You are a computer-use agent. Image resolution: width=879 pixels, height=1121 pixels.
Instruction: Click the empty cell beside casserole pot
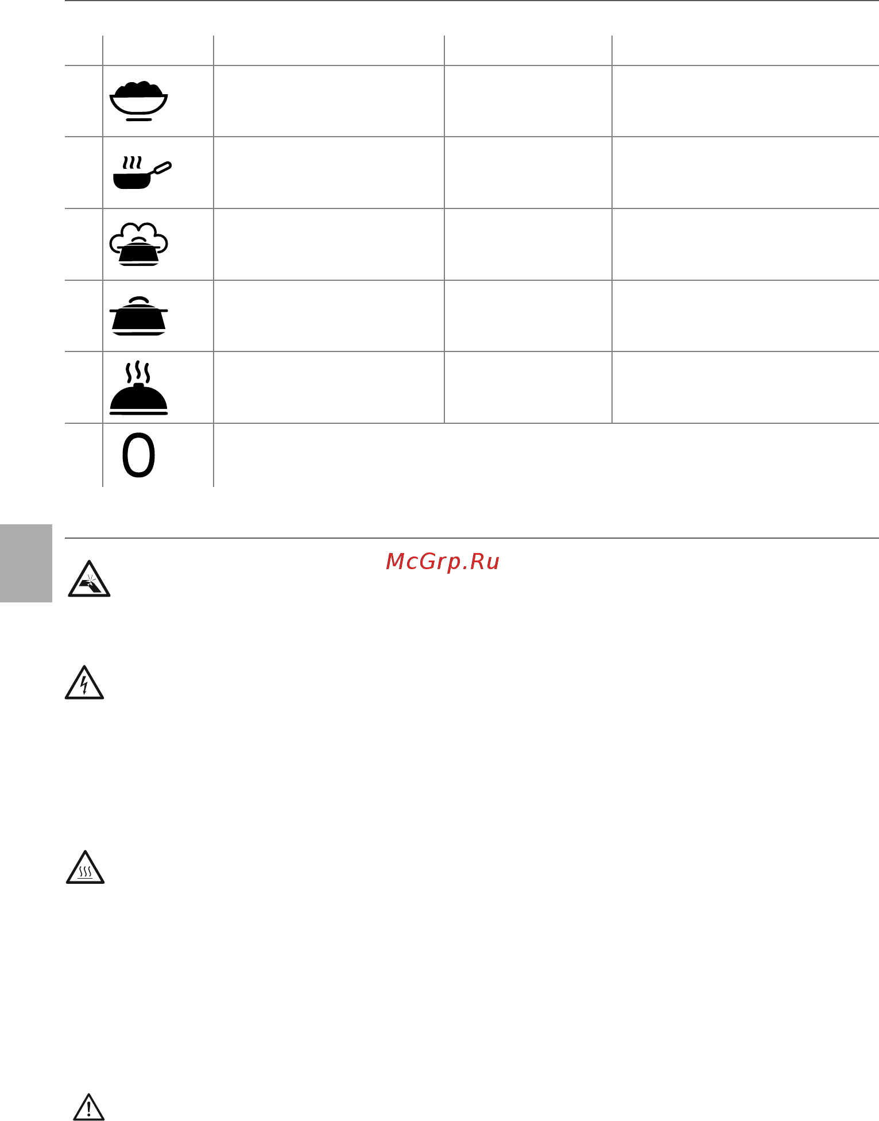coord(329,316)
